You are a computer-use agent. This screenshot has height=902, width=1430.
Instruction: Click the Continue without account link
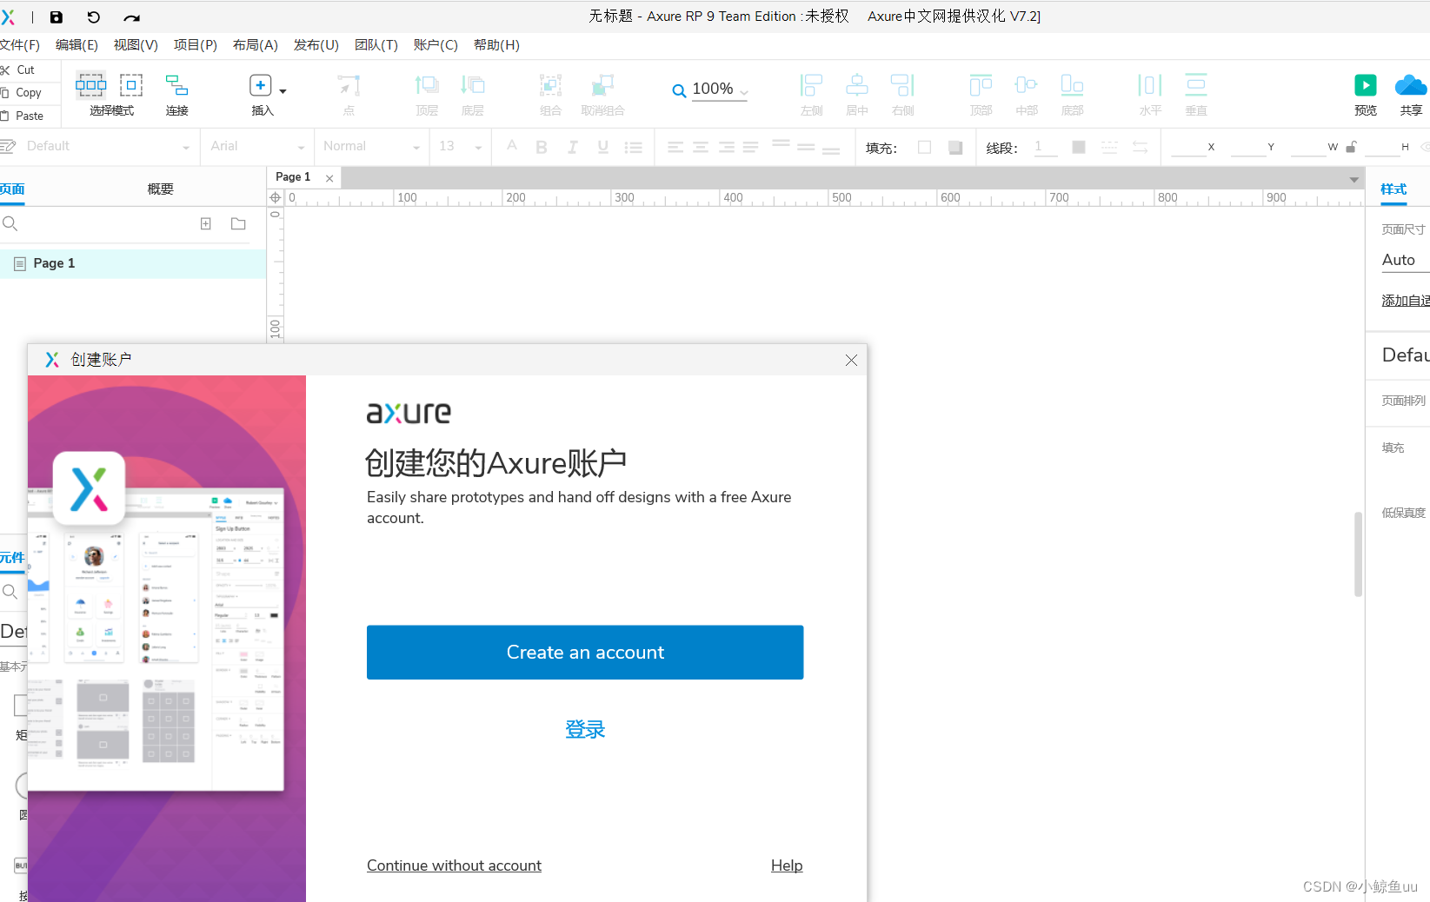(x=454, y=865)
